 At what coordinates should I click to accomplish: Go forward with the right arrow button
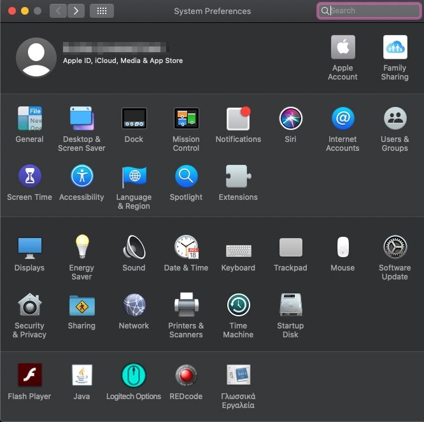76,11
